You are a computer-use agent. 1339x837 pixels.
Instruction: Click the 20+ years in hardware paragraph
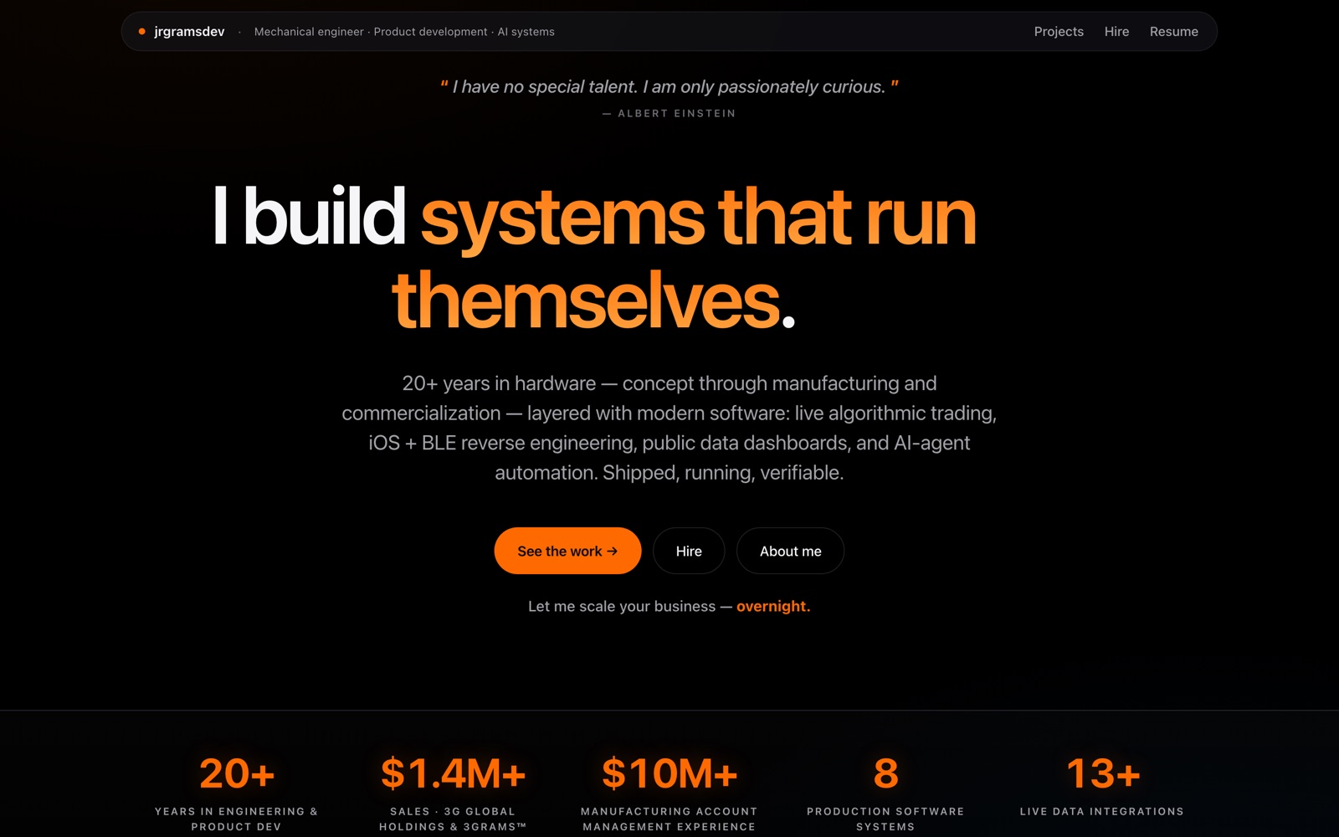(669, 428)
